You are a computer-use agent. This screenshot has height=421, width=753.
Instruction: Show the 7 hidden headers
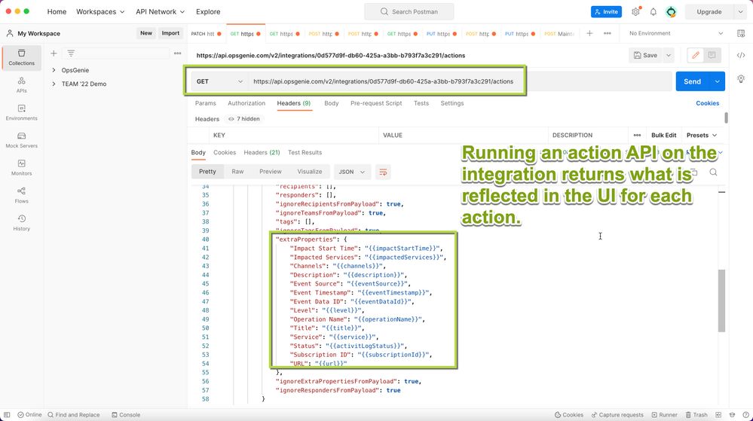click(x=244, y=118)
